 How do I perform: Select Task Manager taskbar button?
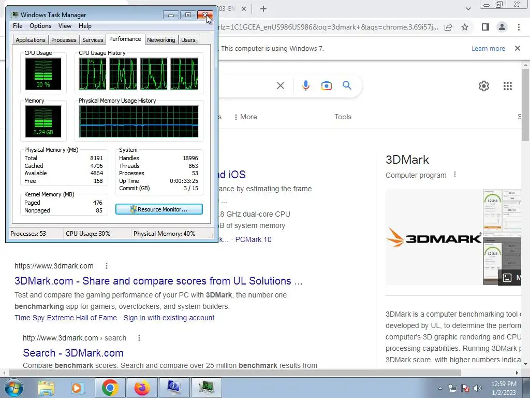(207, 388)
